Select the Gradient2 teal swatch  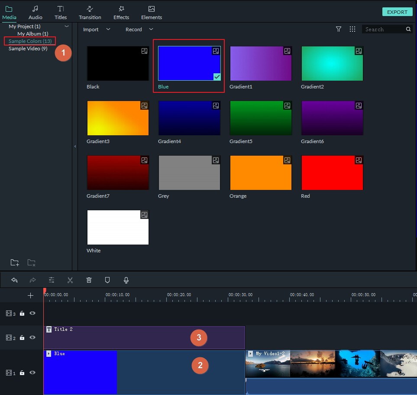pos(332,63)
